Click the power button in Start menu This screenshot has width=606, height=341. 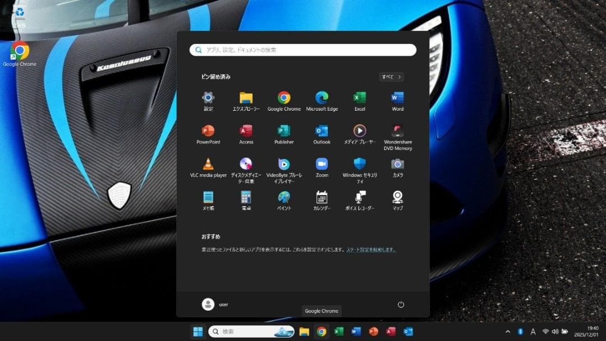pos(400,304)
